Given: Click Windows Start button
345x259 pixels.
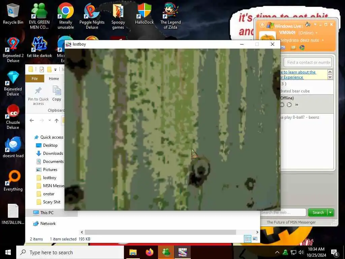Looking at the screenshot, I should 8,252.
